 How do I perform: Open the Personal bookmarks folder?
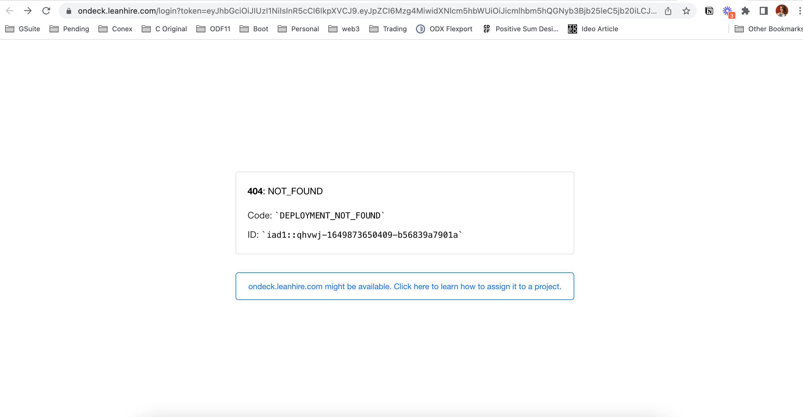pyautogui.click(x=298, y=29)
